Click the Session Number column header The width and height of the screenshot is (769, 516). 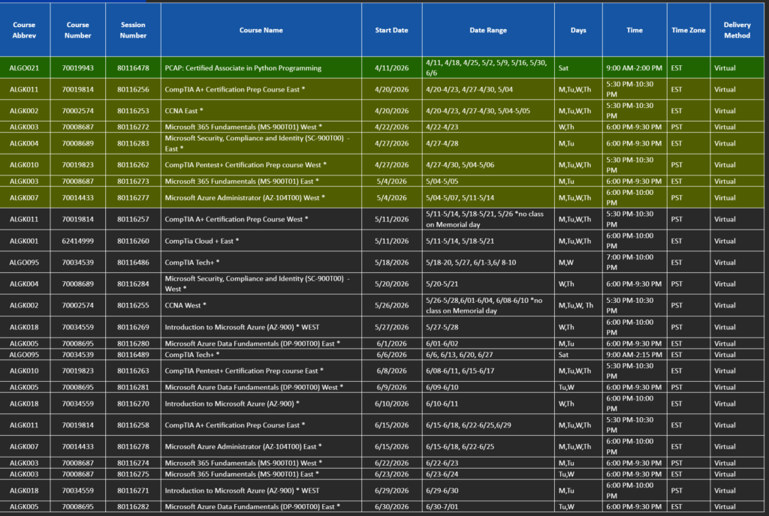(x=133, y=30)
